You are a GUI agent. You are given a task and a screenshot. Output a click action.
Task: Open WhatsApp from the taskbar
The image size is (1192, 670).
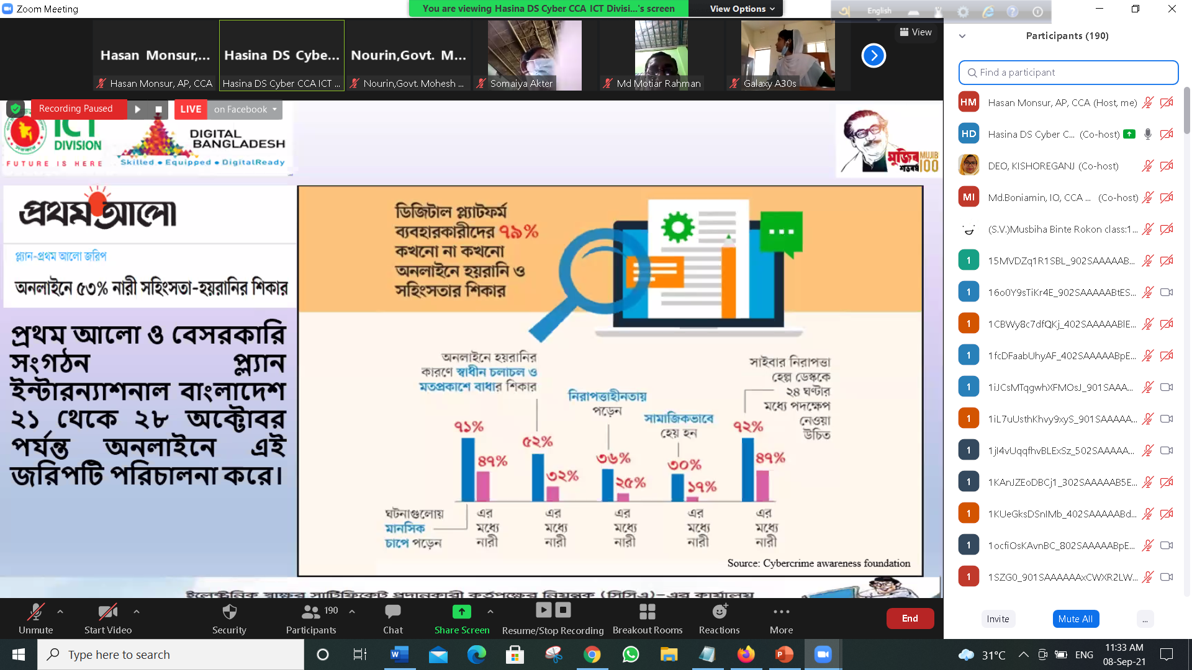coord(631,654)
